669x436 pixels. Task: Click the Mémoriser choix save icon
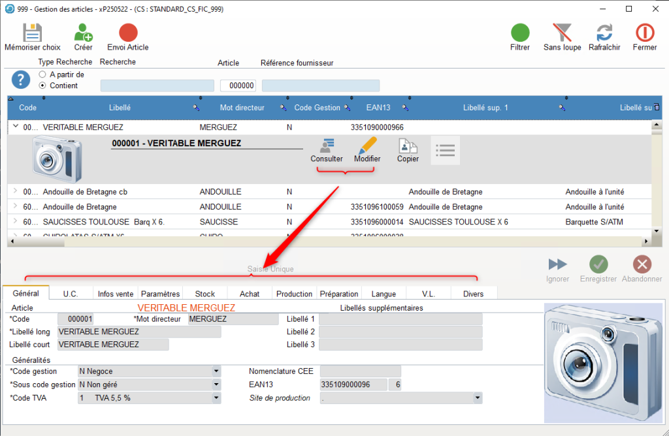33,33
